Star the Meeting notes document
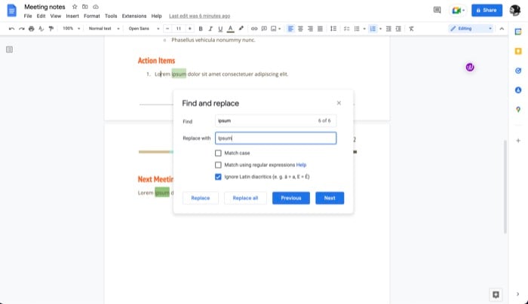Viewport: 528px width, 304px height. 75,7
